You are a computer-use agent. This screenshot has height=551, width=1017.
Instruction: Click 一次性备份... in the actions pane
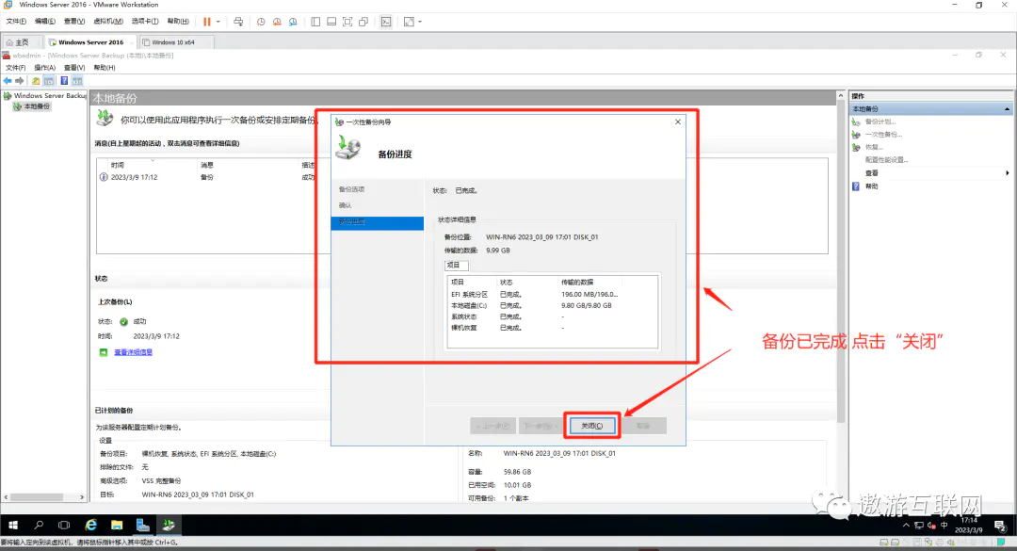[883, 135]
